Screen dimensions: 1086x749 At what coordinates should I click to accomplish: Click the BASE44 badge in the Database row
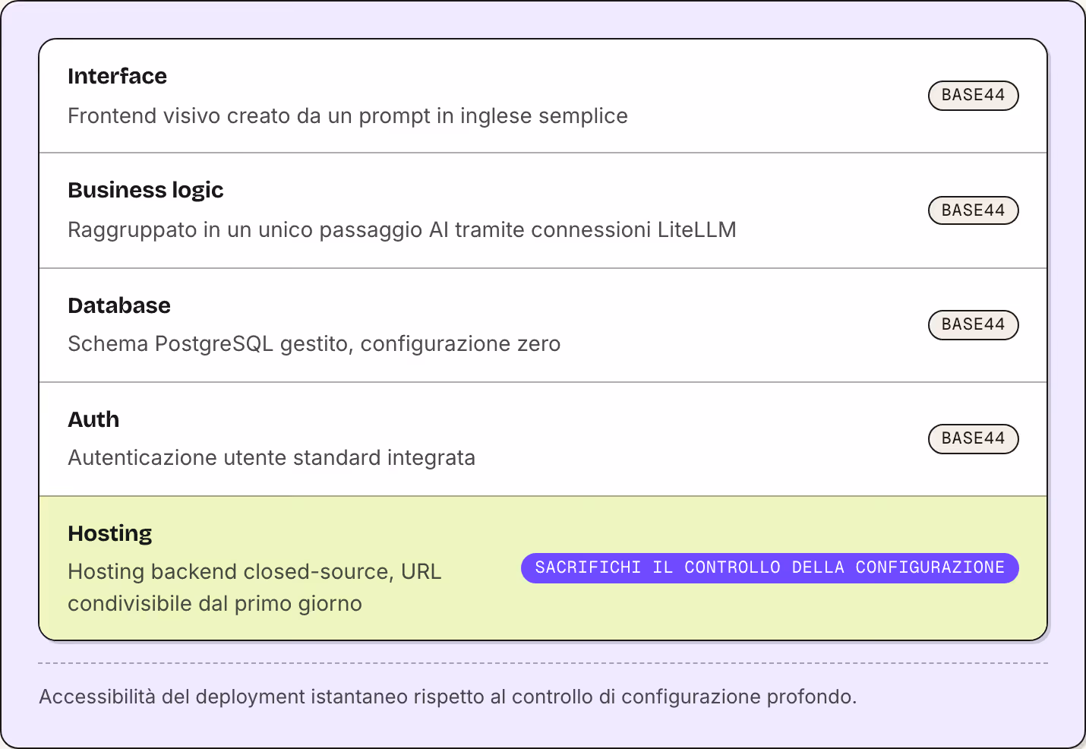(x=973, y=324)
